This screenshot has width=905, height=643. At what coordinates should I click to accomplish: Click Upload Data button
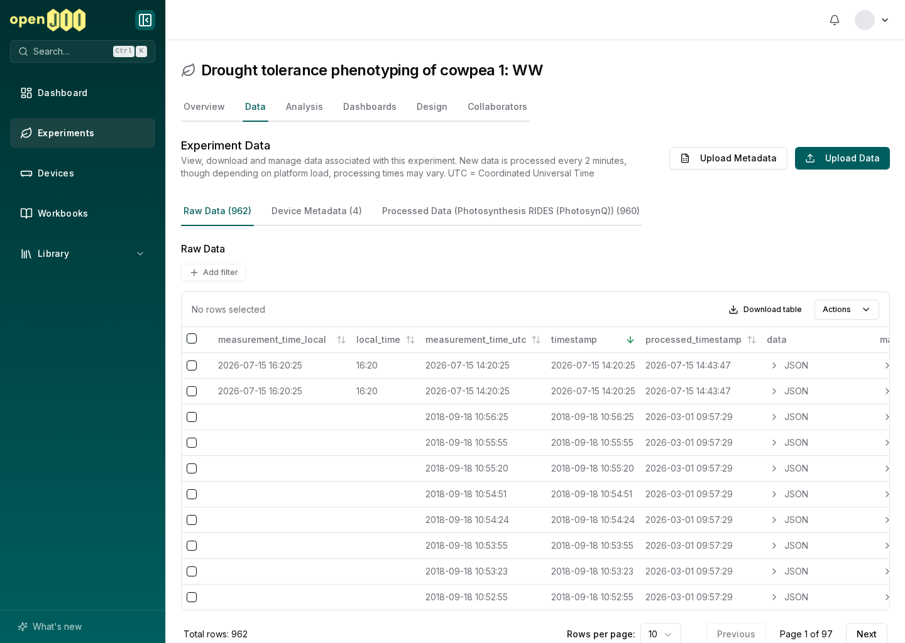(842, 158)
